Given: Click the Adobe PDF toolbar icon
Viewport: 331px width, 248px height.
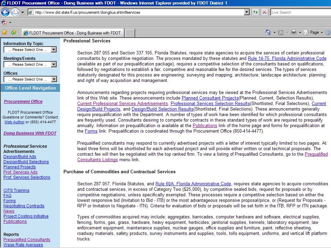Looking at the screenshot, I should [4, 22].
